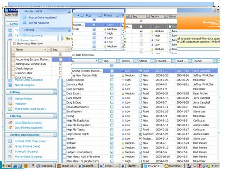
Task: Check the Bug box for Help File Topics
Action: (112, 130)
